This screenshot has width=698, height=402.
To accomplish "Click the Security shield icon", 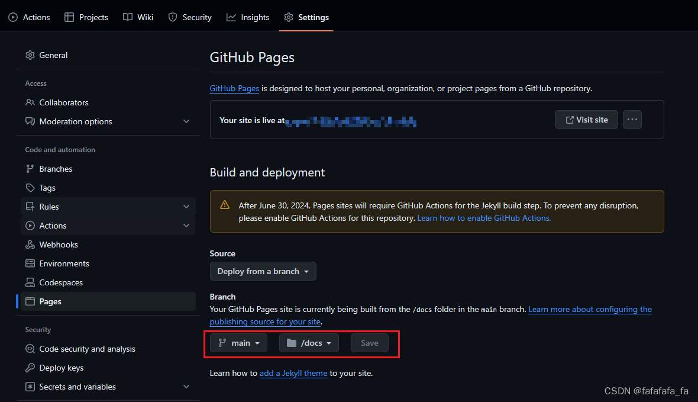I will click(173, 17).
